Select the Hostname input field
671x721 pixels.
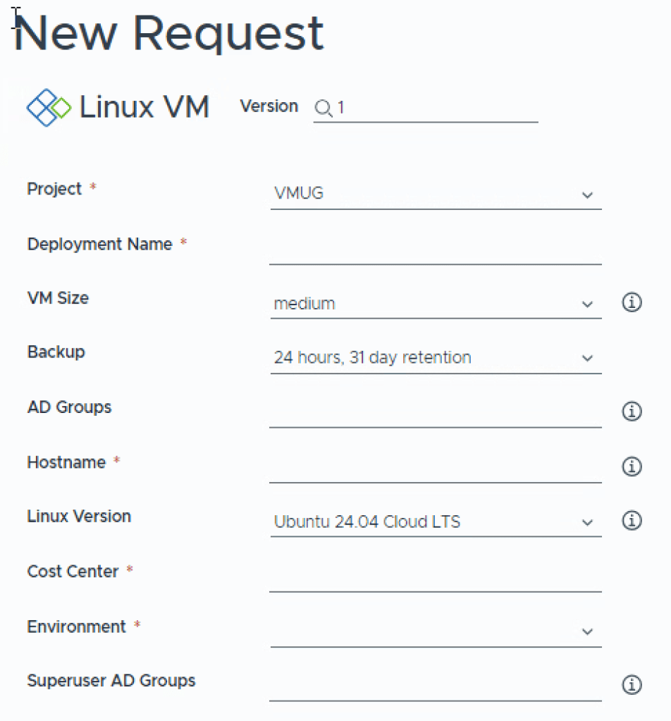435,467
